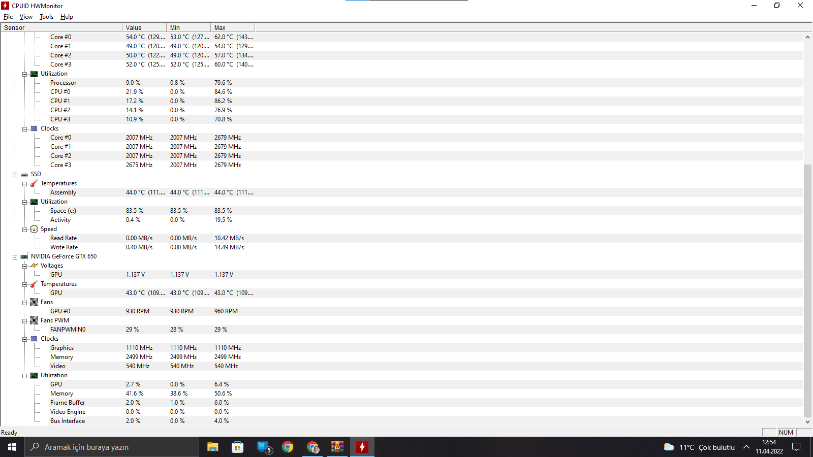The image size is (813, 457).
Task: Click the fan icon beside Fans PWM
Action: click(x=34, y=320)
